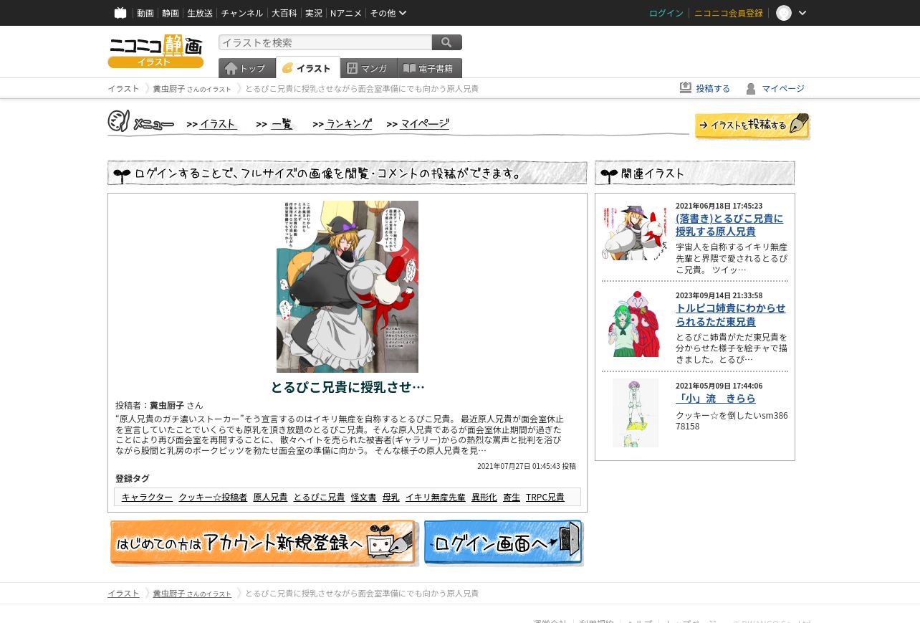Click the マイページ person icon
The width and height of the screenshot is (920, 623).
[751, 88]
